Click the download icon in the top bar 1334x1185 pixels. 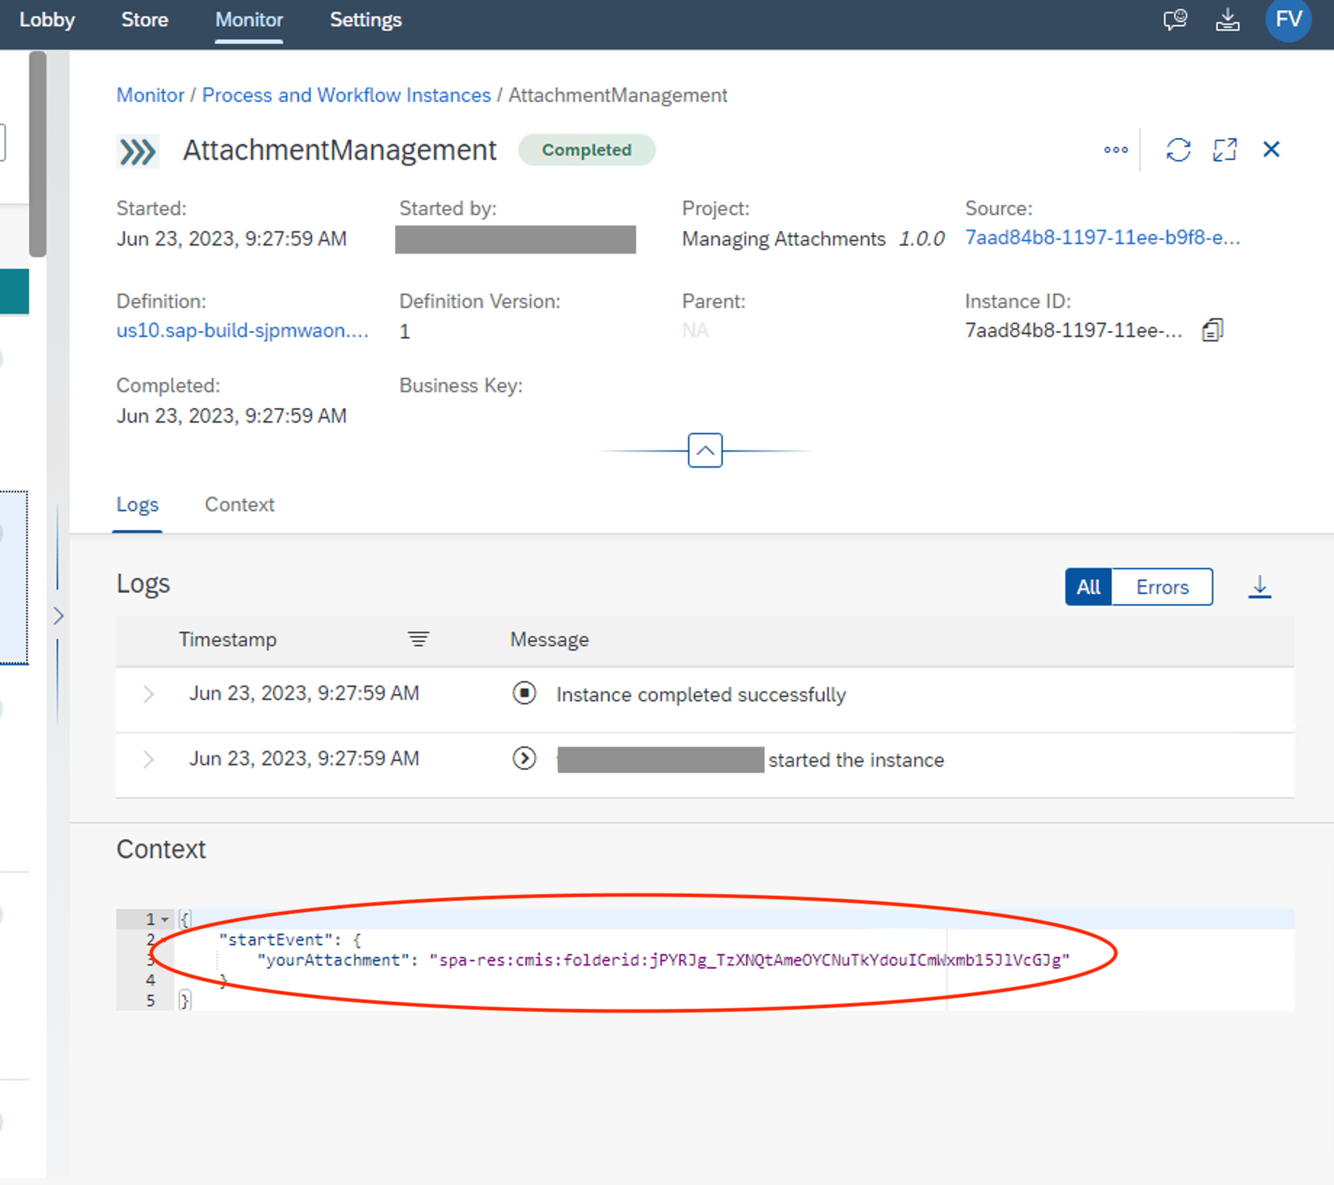(1228, 20)
